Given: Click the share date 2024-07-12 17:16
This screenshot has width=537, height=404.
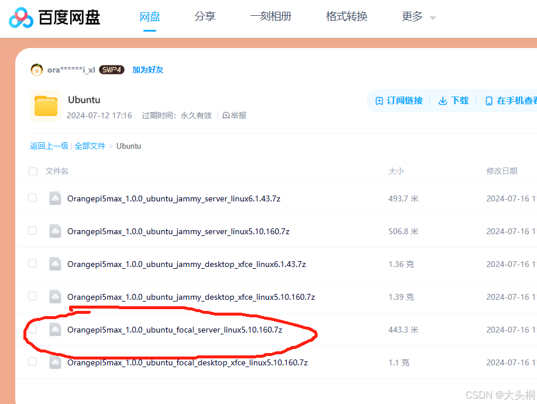Looking at the screenshot, I should [99, 115].
